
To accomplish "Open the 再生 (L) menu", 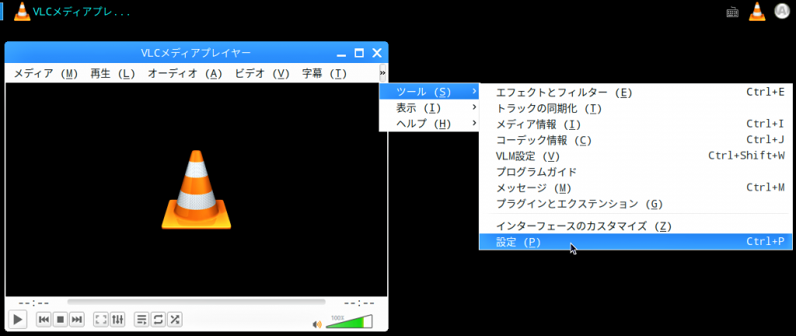I will pos(113,73).
